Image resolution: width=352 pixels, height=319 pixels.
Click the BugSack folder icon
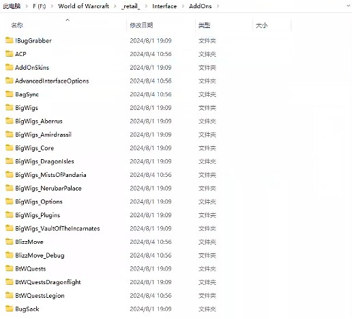click(9, 309)
